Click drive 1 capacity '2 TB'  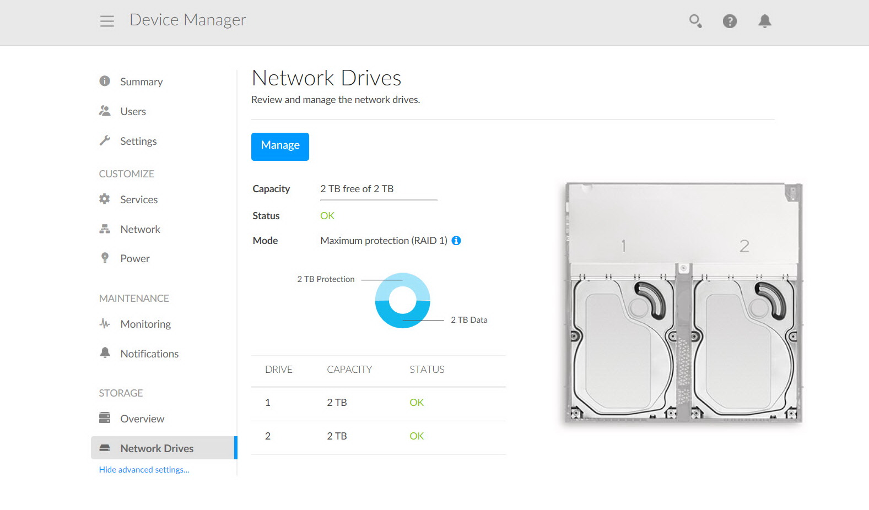tap(337, 403)
